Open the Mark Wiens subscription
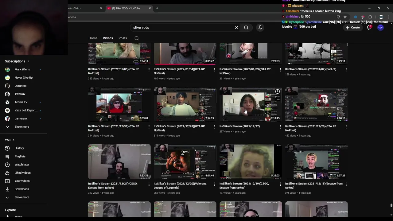The image size is (393, 221). coord(22,70)
